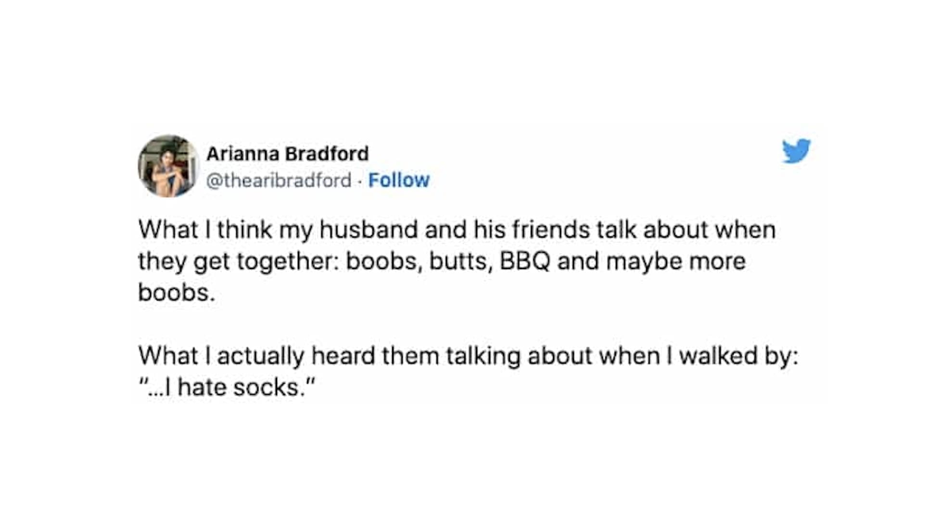943x525 pixels.
Task: Click the blue Twitter bird logo
Action: pos(796,151)
